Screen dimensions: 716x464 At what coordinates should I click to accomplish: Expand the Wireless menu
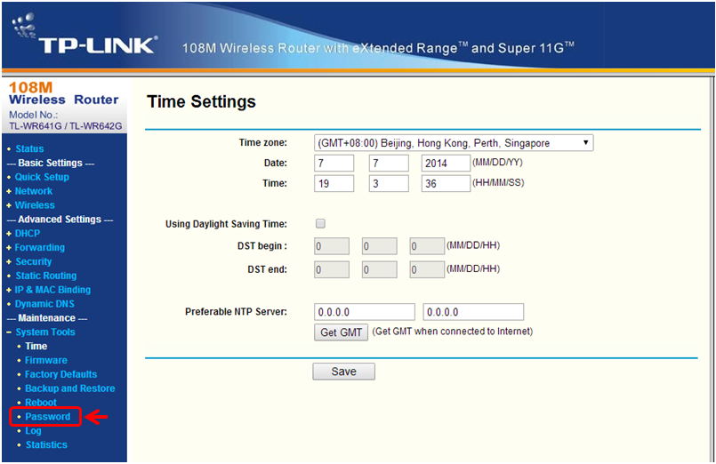click(35, 205)
